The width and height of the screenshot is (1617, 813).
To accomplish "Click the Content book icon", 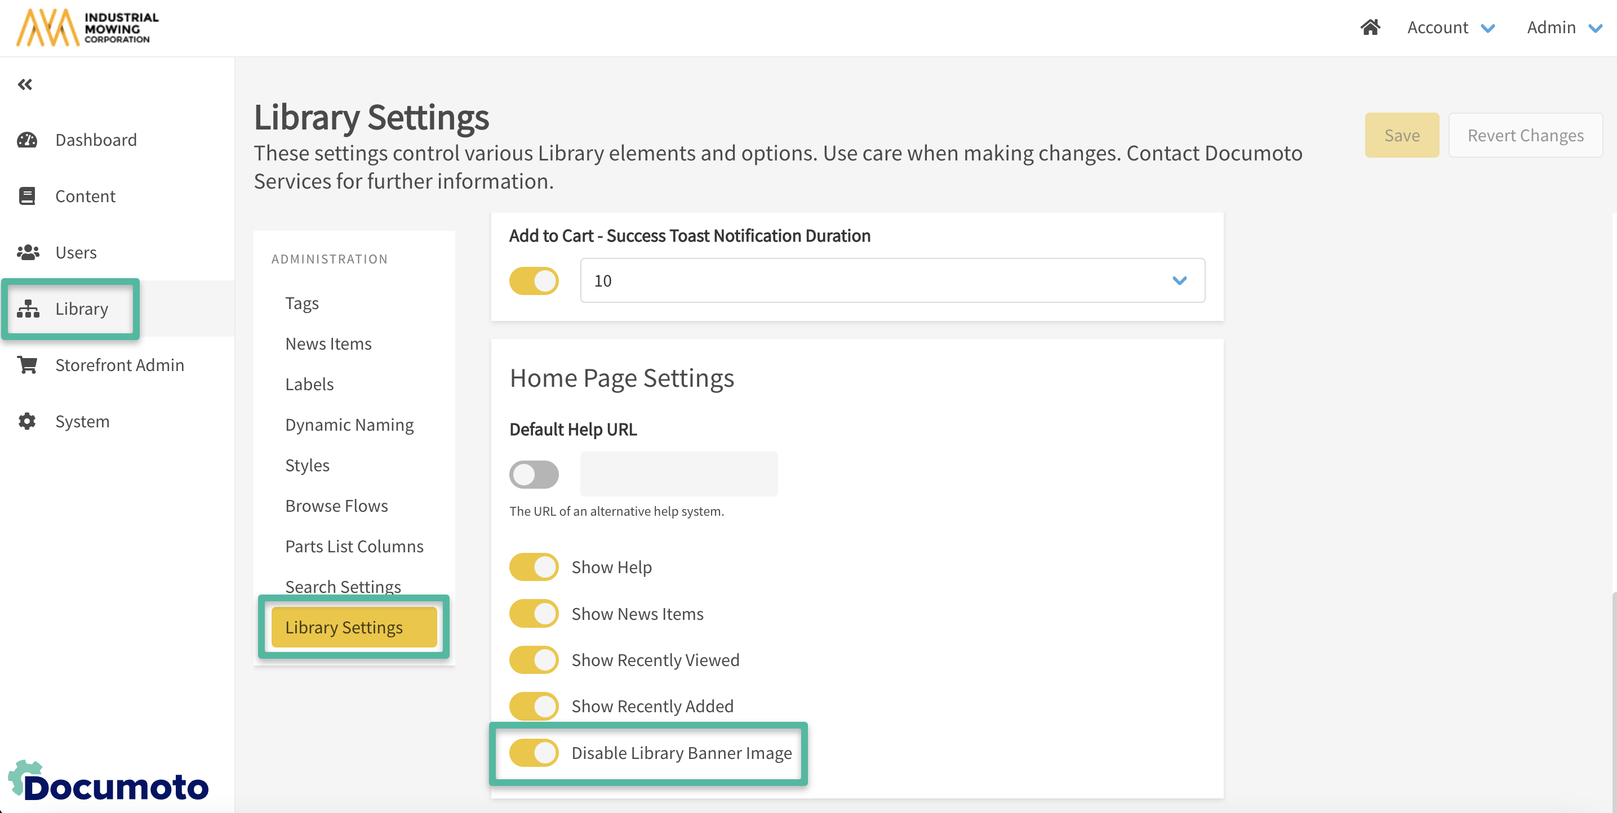I will tap(27, 196).
